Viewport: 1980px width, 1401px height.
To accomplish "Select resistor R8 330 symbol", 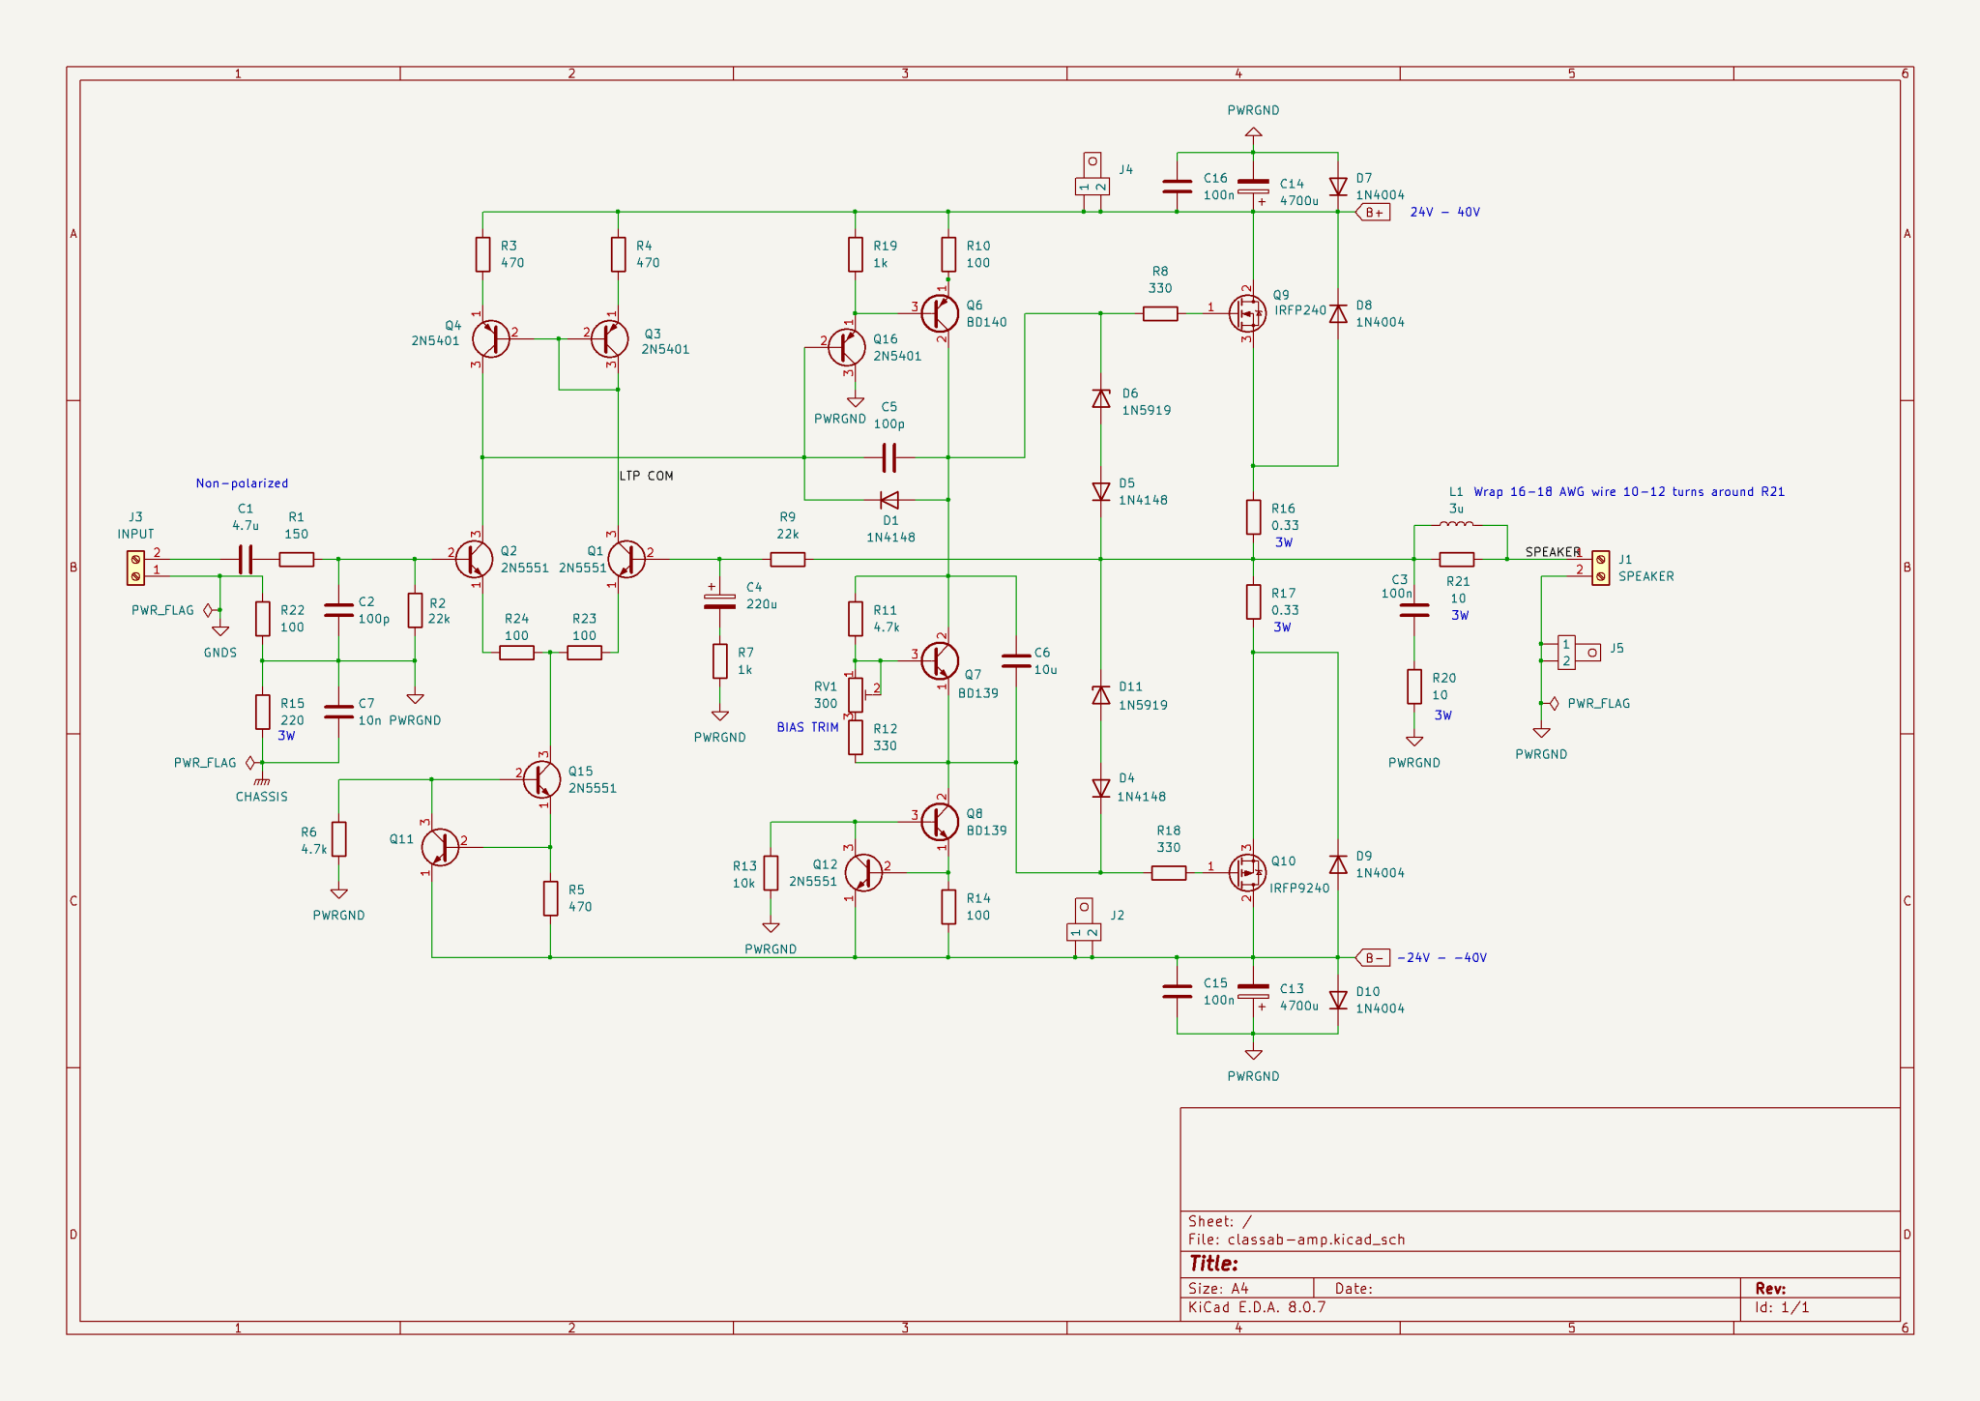I will [x=1160, y=313].
